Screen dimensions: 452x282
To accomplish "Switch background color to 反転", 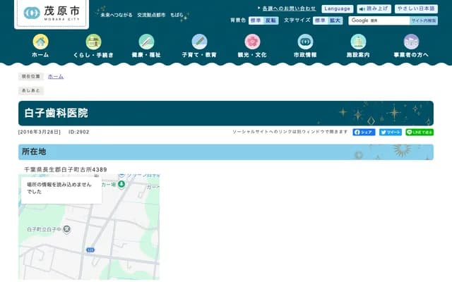I will click(x=271, y=20).
